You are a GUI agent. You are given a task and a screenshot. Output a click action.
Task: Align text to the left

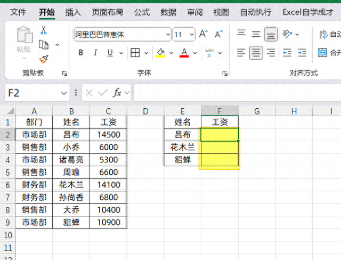241,53
